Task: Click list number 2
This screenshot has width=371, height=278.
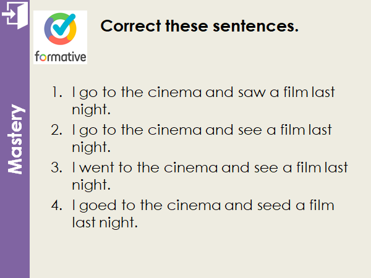Action: [57, 130]
